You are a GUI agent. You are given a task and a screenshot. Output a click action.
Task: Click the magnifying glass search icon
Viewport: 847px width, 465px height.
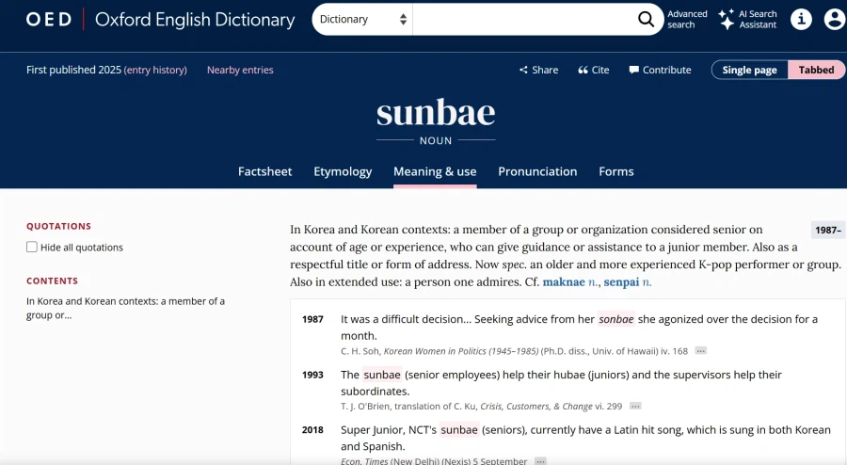coord(646,19)
